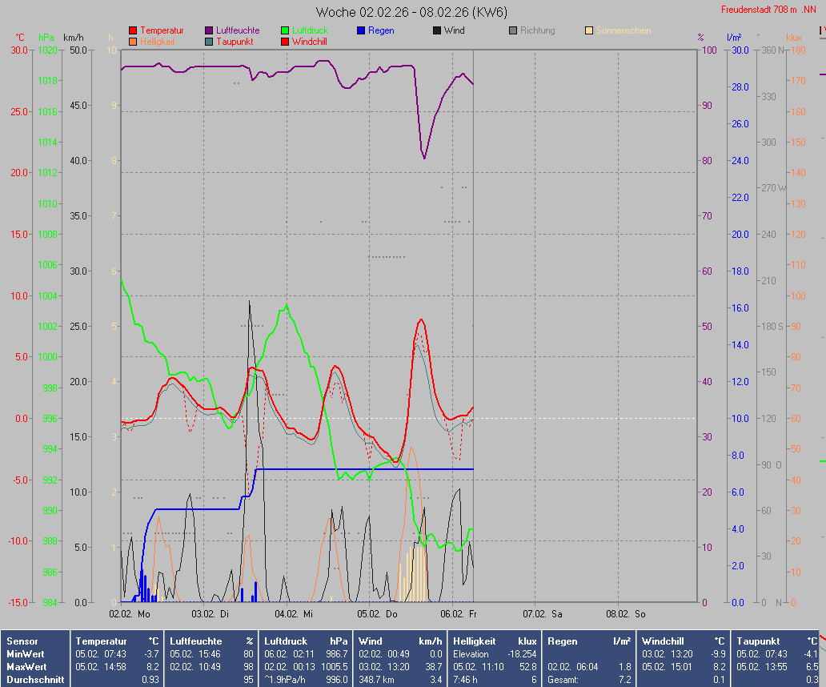The image size is (826, 687).
Task: Click the blue Regen legend swatch
Action: [361, 30]
